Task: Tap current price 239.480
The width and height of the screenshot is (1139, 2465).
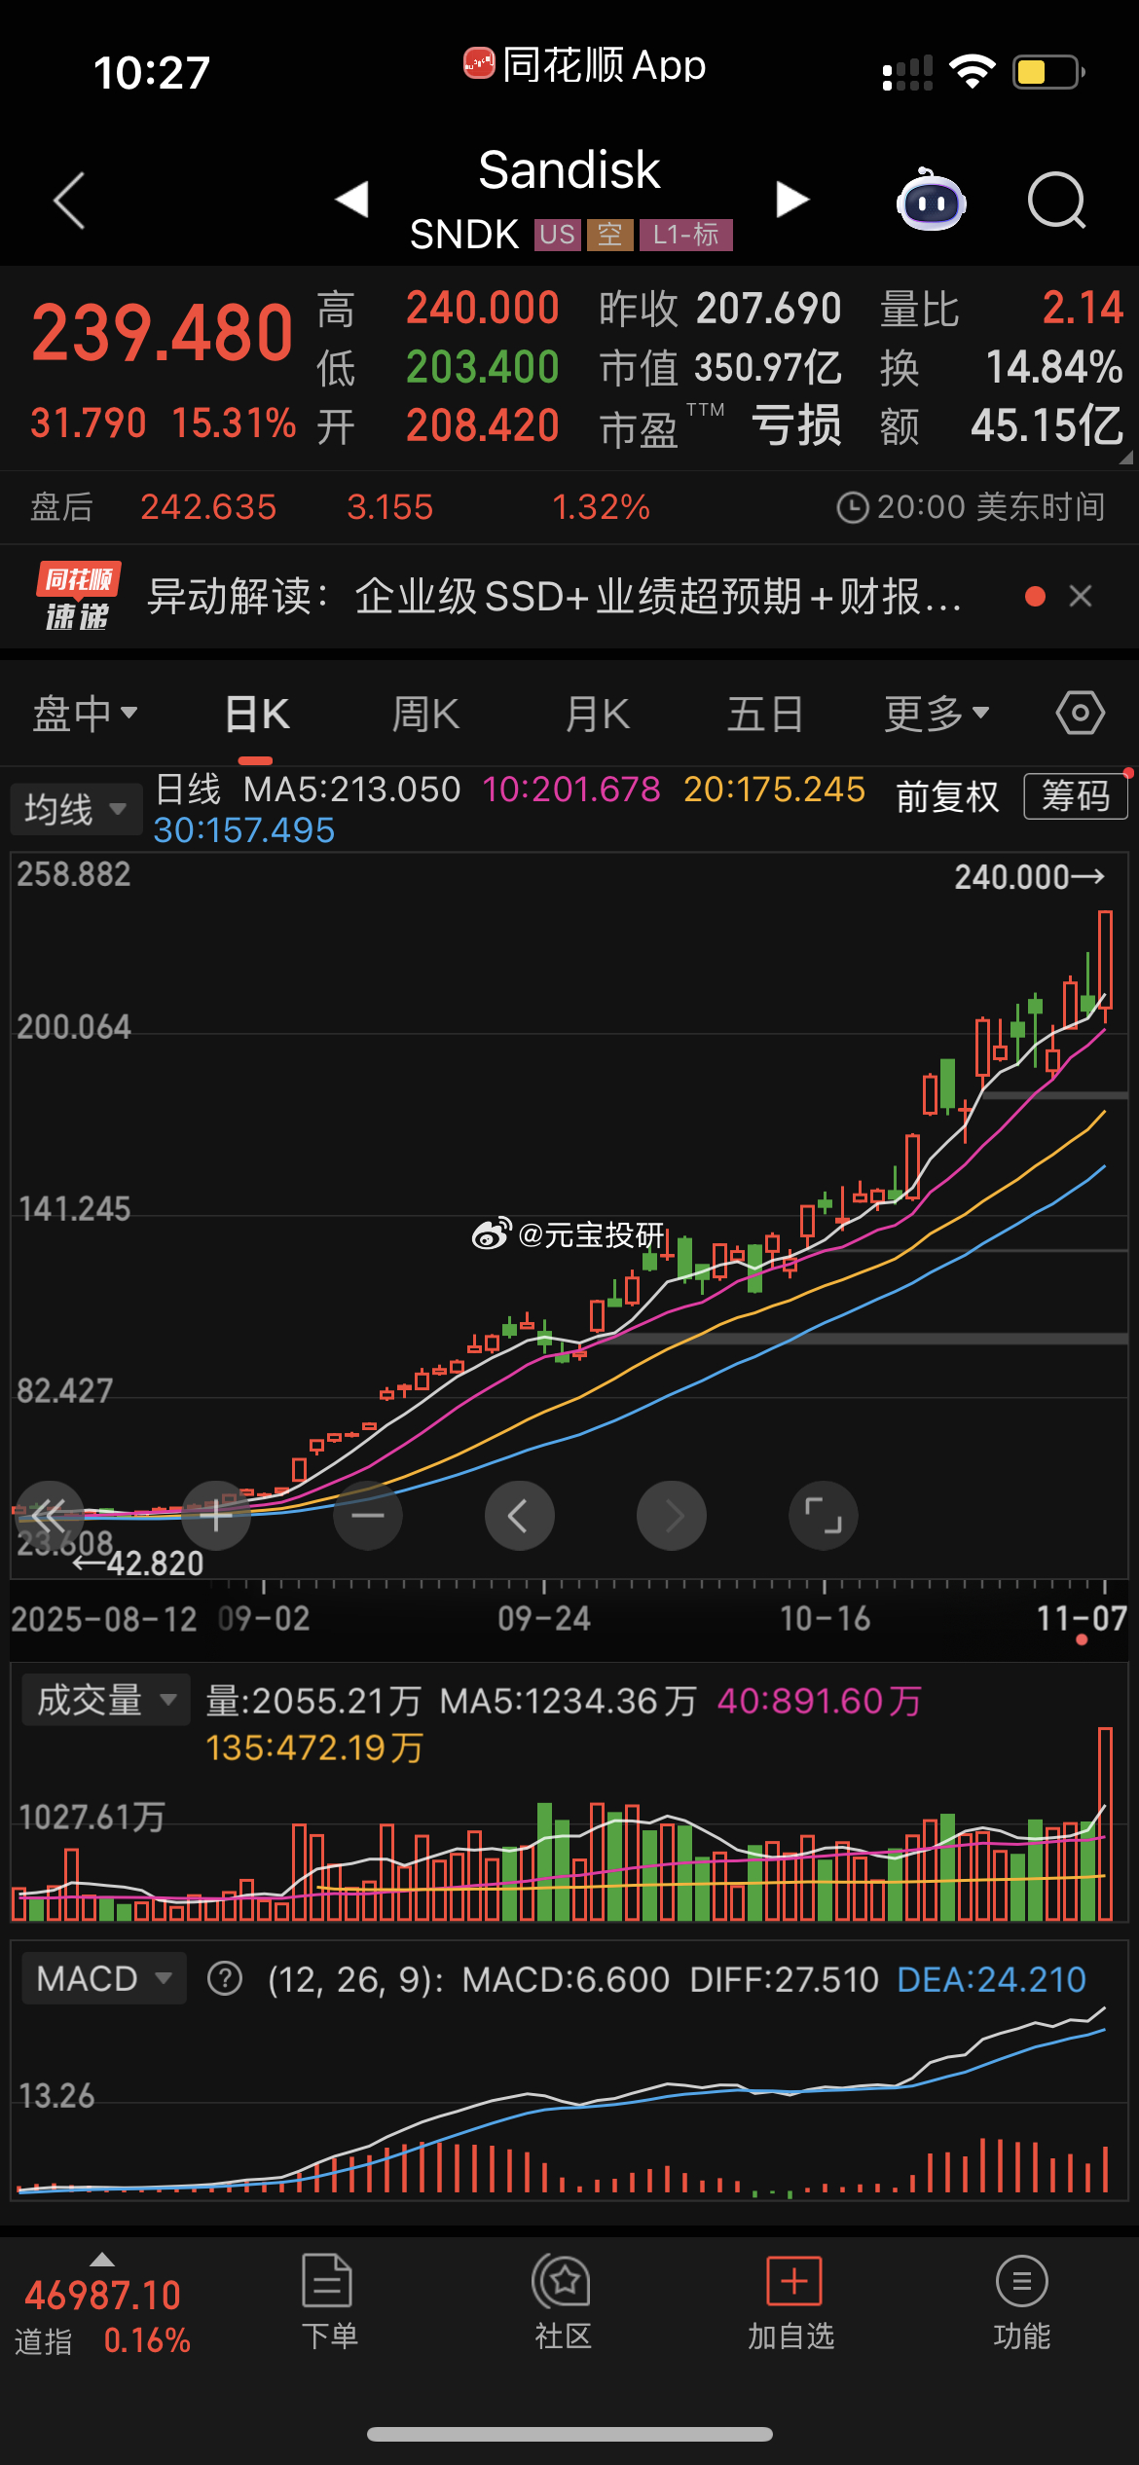Action: click(x=162, y=333)
